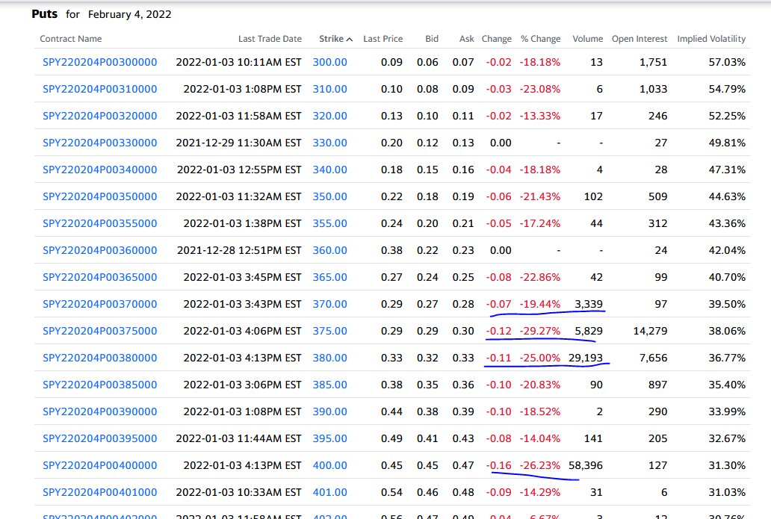The width and height of the screenshot is (771, 519).
Task: Click the 395.00 strike link
Action: (330, 438)
